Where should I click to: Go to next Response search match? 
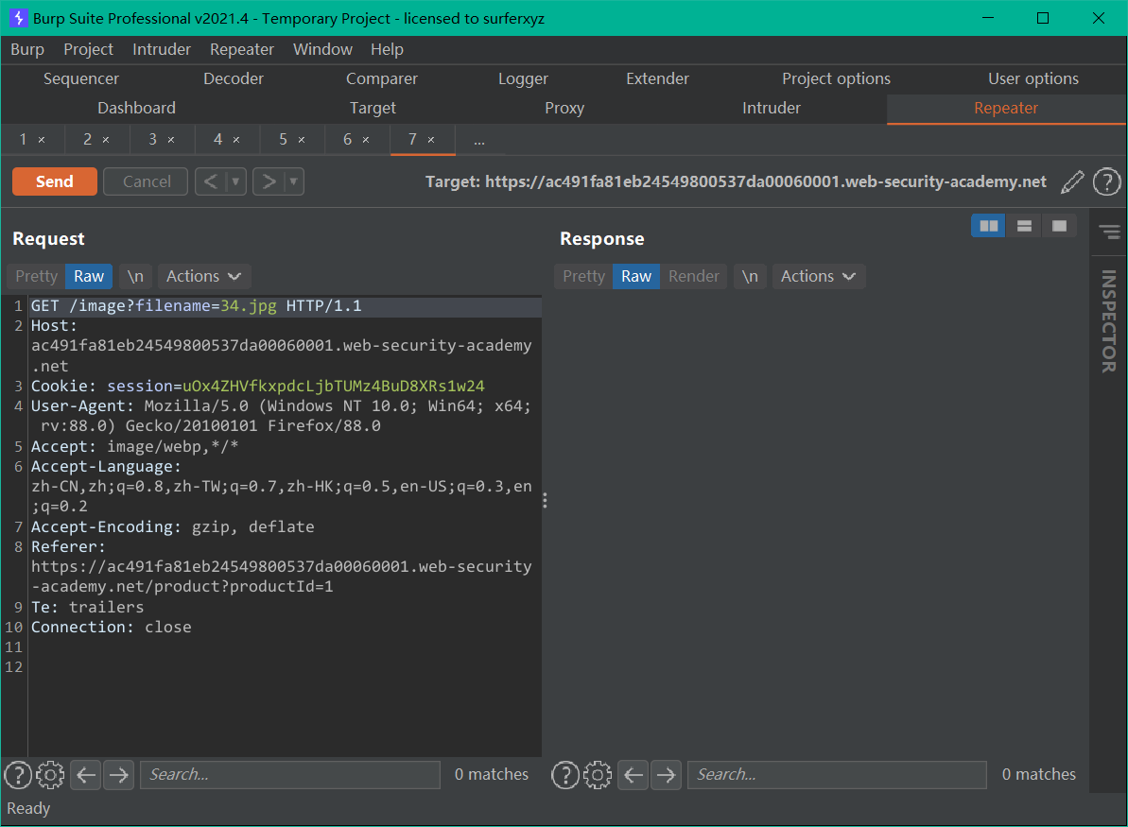pos(667,774)
